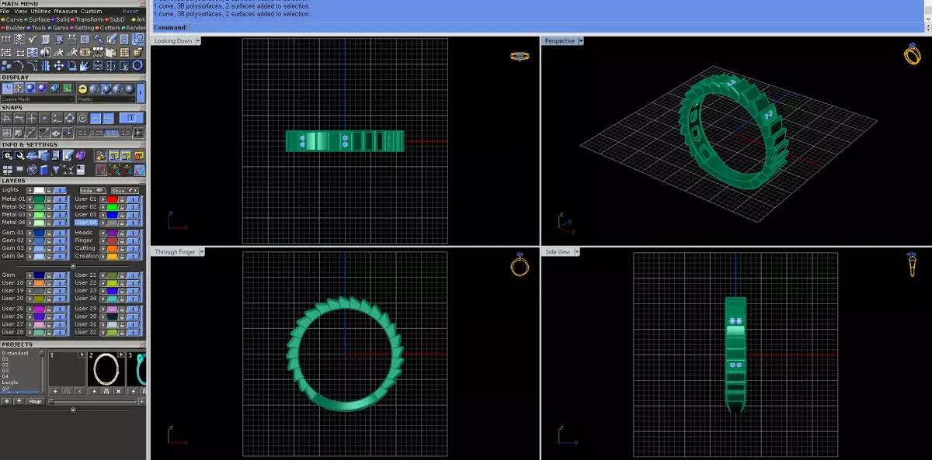
Task: Click the green square display mode icon
Action: [x=68, y=88]
